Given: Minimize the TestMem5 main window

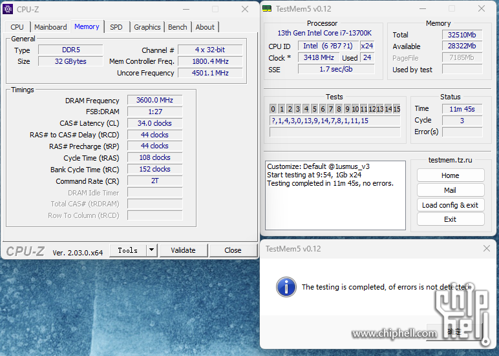Looking at the screenshot, I should [423, 8].
